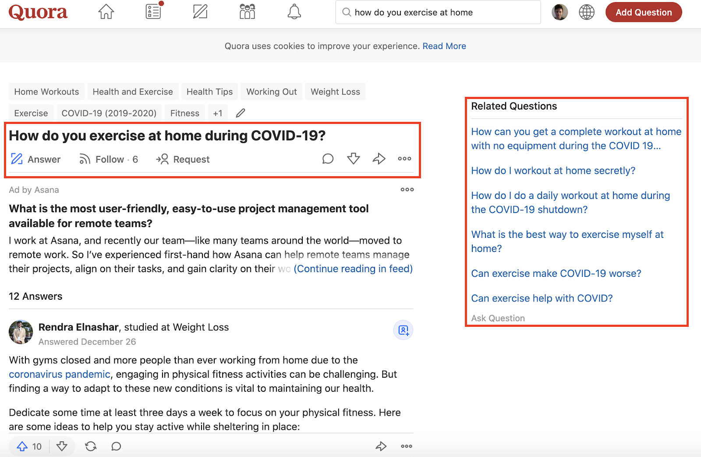Click the question title about exercising at home

click(167, 135)
